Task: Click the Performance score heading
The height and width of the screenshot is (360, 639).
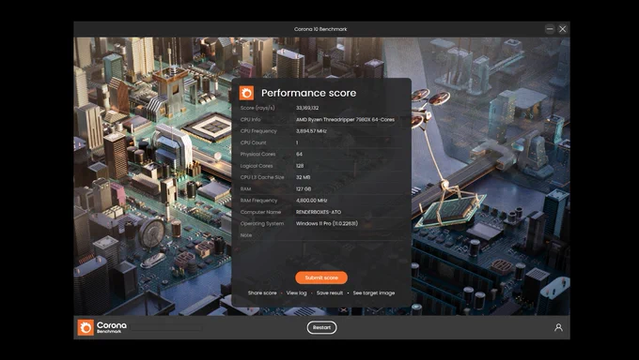Action: pyautogui.click(x=308, y=93)
